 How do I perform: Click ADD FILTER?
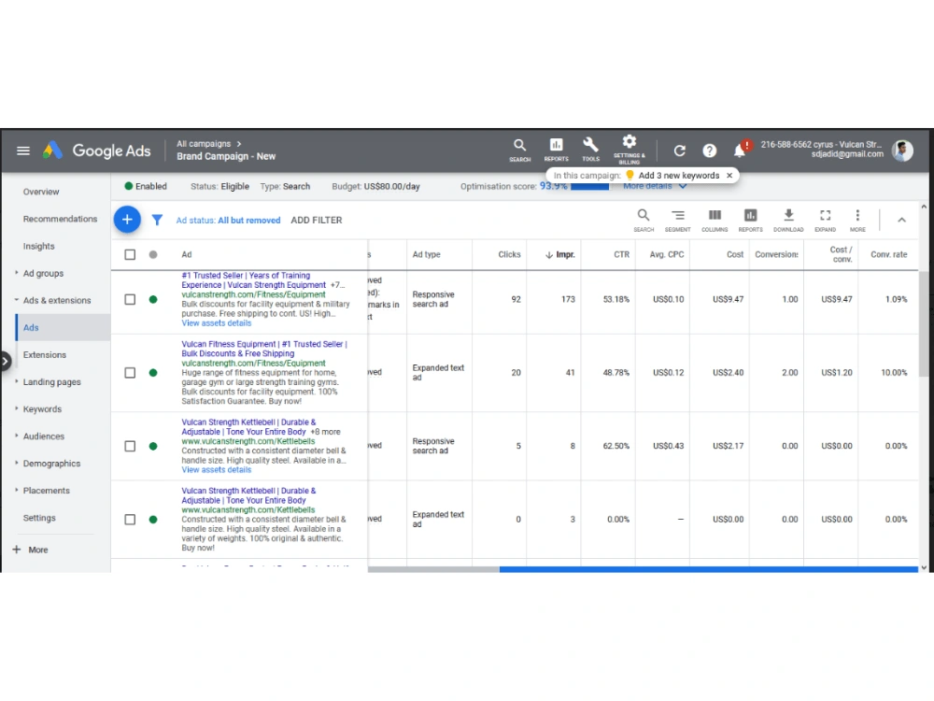317,220
